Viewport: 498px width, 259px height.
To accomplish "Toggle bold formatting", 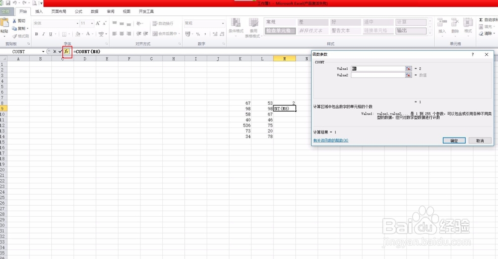I will point(36,34).
